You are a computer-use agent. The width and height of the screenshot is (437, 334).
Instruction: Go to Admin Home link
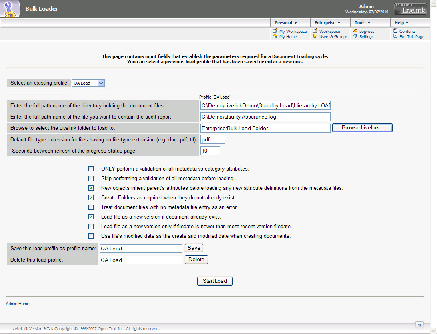18,304
